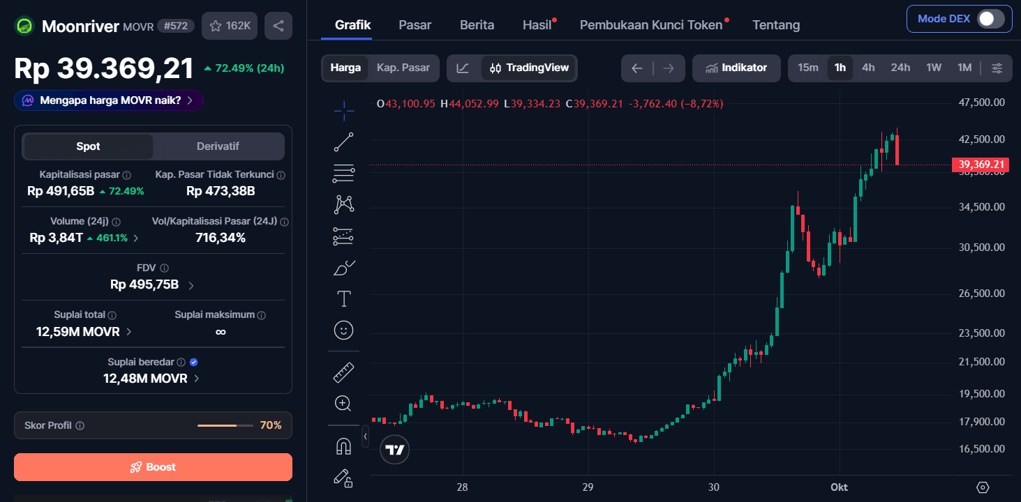Expand the Suplai beredar chevron
The image size is (1021, 502).
(196, 379)
